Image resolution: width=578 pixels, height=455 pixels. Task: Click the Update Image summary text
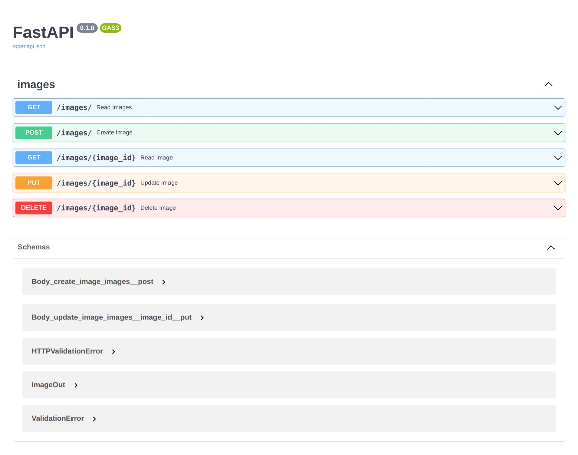[x=159, y=183]
